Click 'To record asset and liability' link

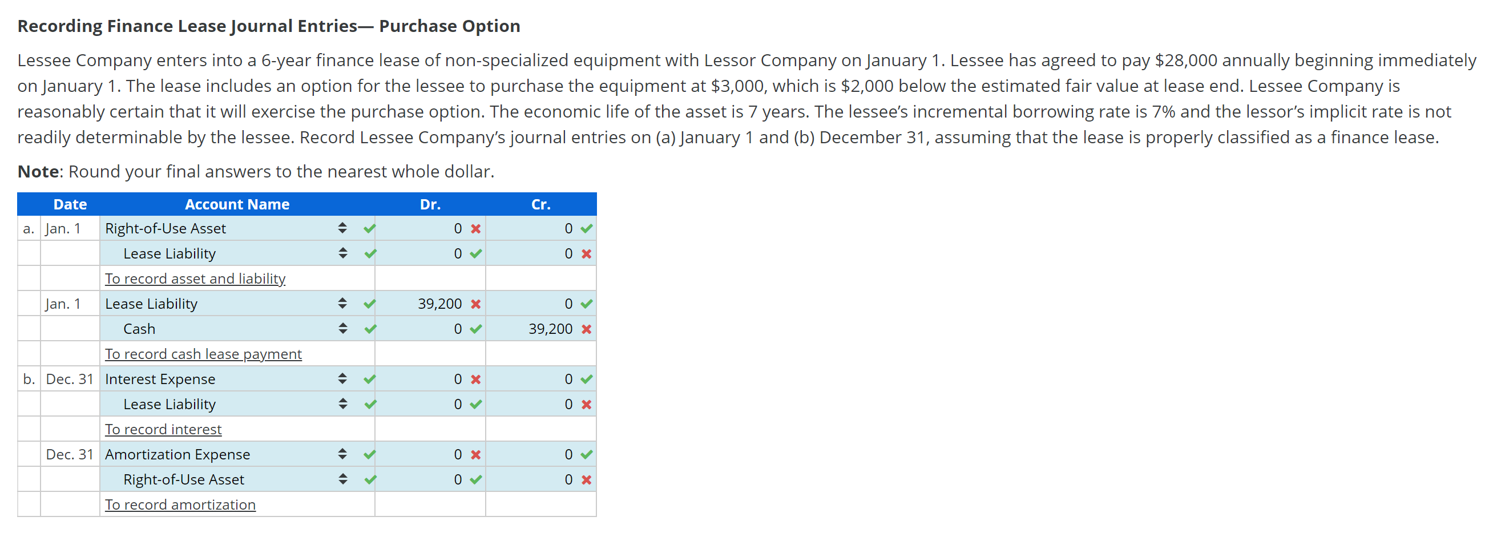pyautogui.click(x=195, y=278)
